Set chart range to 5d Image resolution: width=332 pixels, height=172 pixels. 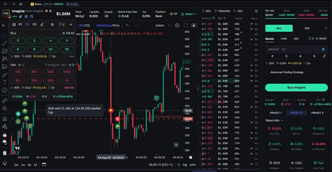29,165
